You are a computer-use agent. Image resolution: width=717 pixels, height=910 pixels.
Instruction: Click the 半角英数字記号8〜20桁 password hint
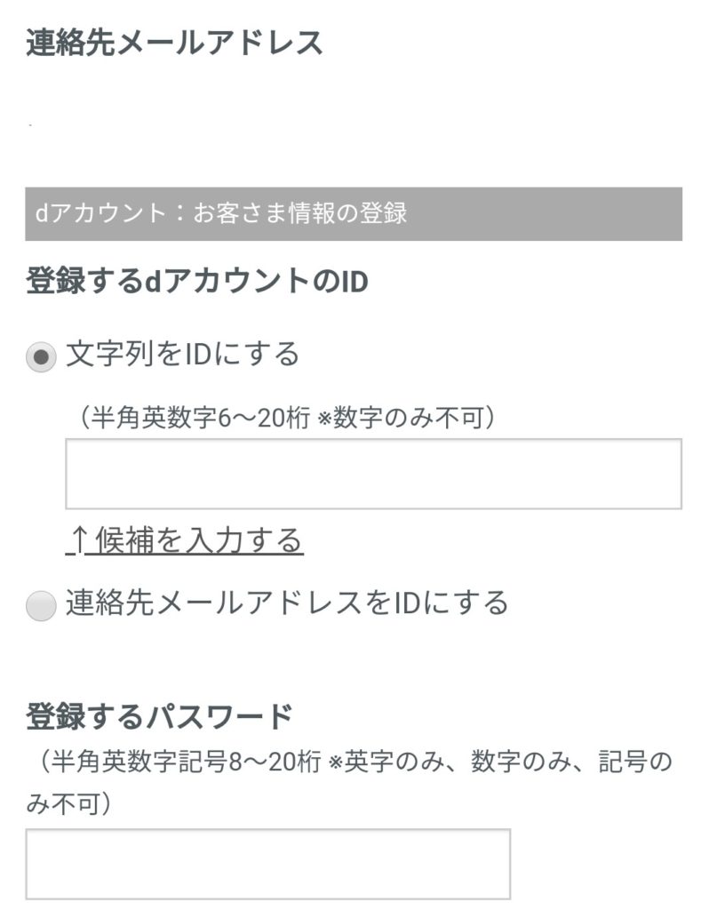point(178,762)
